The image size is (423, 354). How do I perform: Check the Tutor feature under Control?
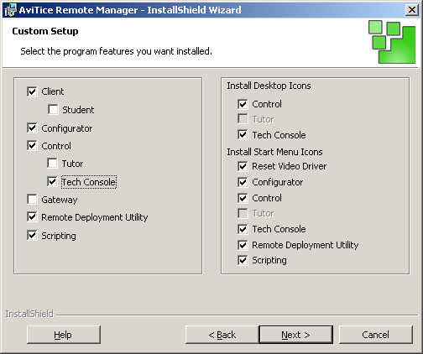(52, 164)
